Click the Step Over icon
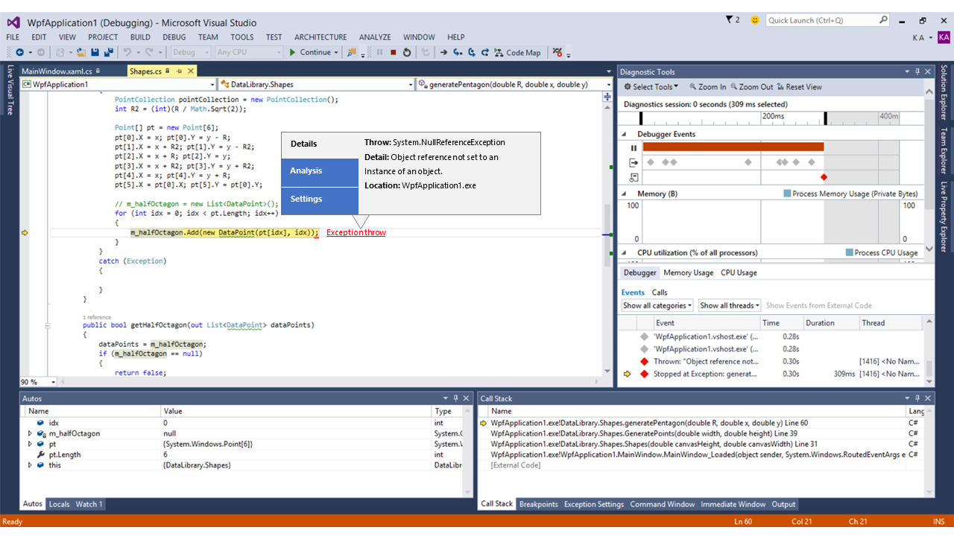Image resolution: width=954 pixels, height=536 pixels. coord(472,52)
